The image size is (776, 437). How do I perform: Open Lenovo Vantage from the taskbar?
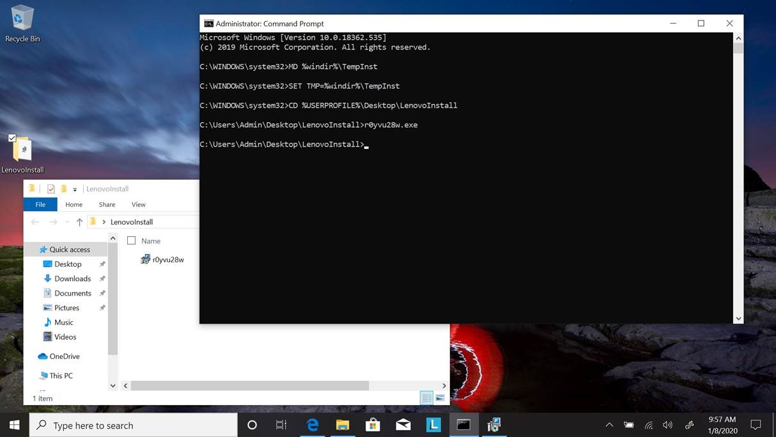pyautogui.click(x=433, y=425)
